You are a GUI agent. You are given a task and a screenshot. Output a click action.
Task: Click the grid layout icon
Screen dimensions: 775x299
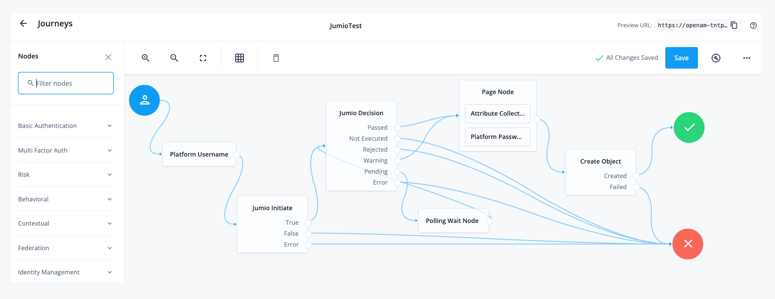point(240,58)
